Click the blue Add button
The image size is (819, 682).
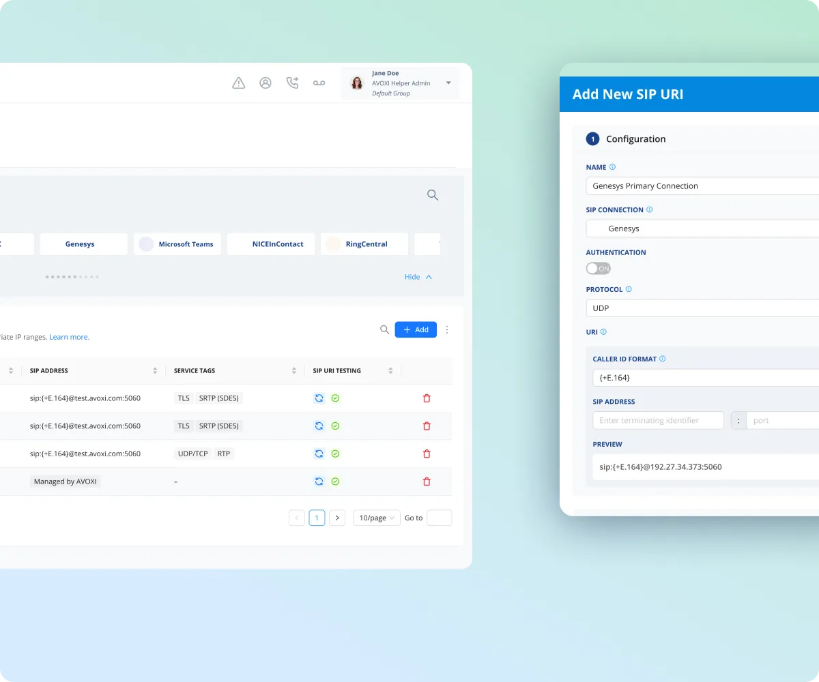point(416,330)
